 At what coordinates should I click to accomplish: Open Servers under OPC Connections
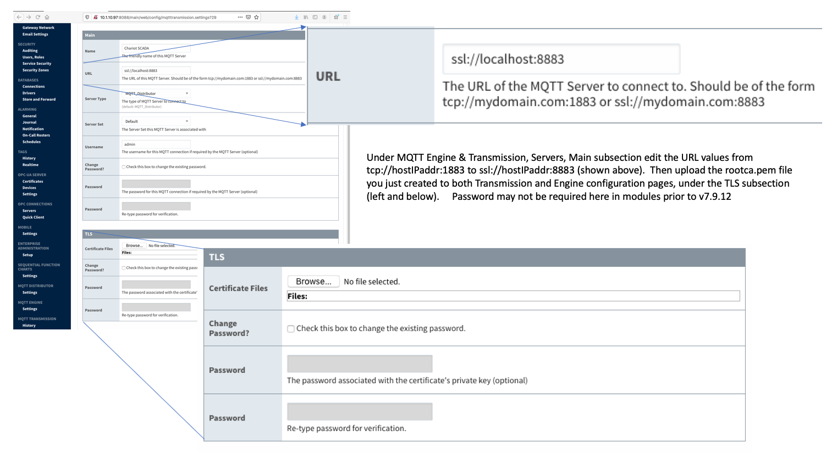tap(29, 211)
